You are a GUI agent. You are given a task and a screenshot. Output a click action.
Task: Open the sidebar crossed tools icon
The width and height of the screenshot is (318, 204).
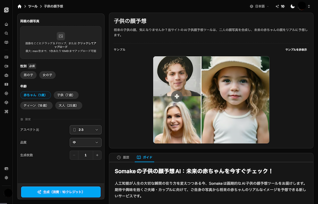6,112
